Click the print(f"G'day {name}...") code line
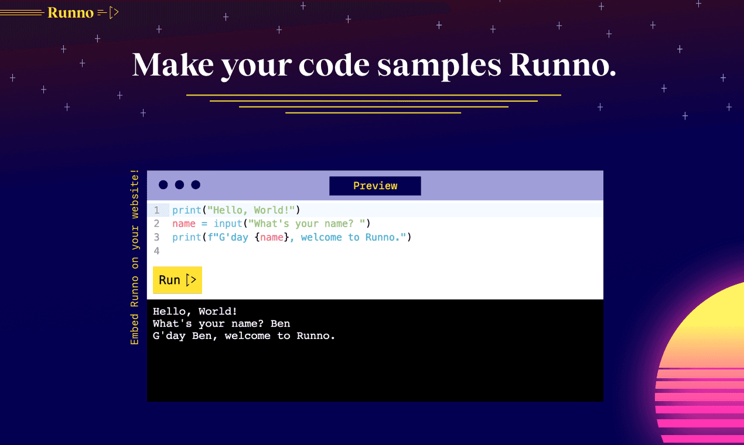 click(x=292, y=237)
